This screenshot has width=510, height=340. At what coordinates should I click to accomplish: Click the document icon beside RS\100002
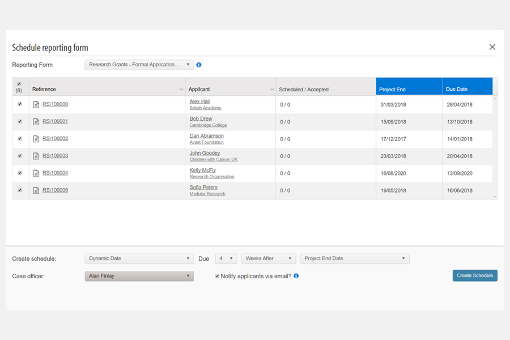point(36,139)
